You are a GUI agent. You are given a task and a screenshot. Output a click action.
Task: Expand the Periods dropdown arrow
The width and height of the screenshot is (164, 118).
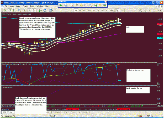coord(47,10)
